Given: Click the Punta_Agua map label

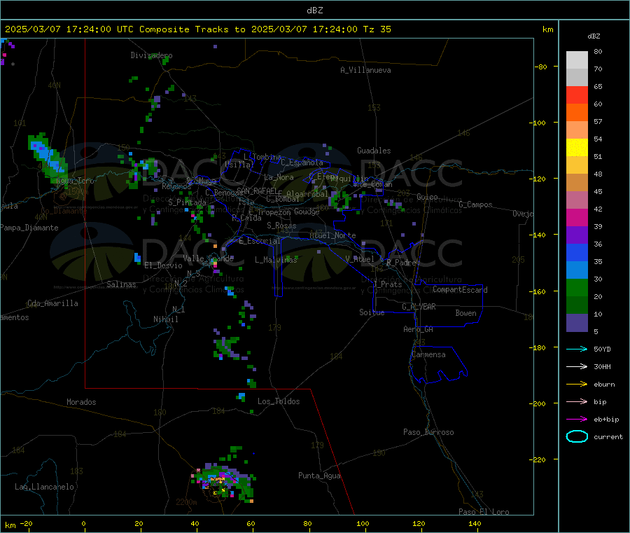Looking at the screenshot, I should [x=319, y=476].
